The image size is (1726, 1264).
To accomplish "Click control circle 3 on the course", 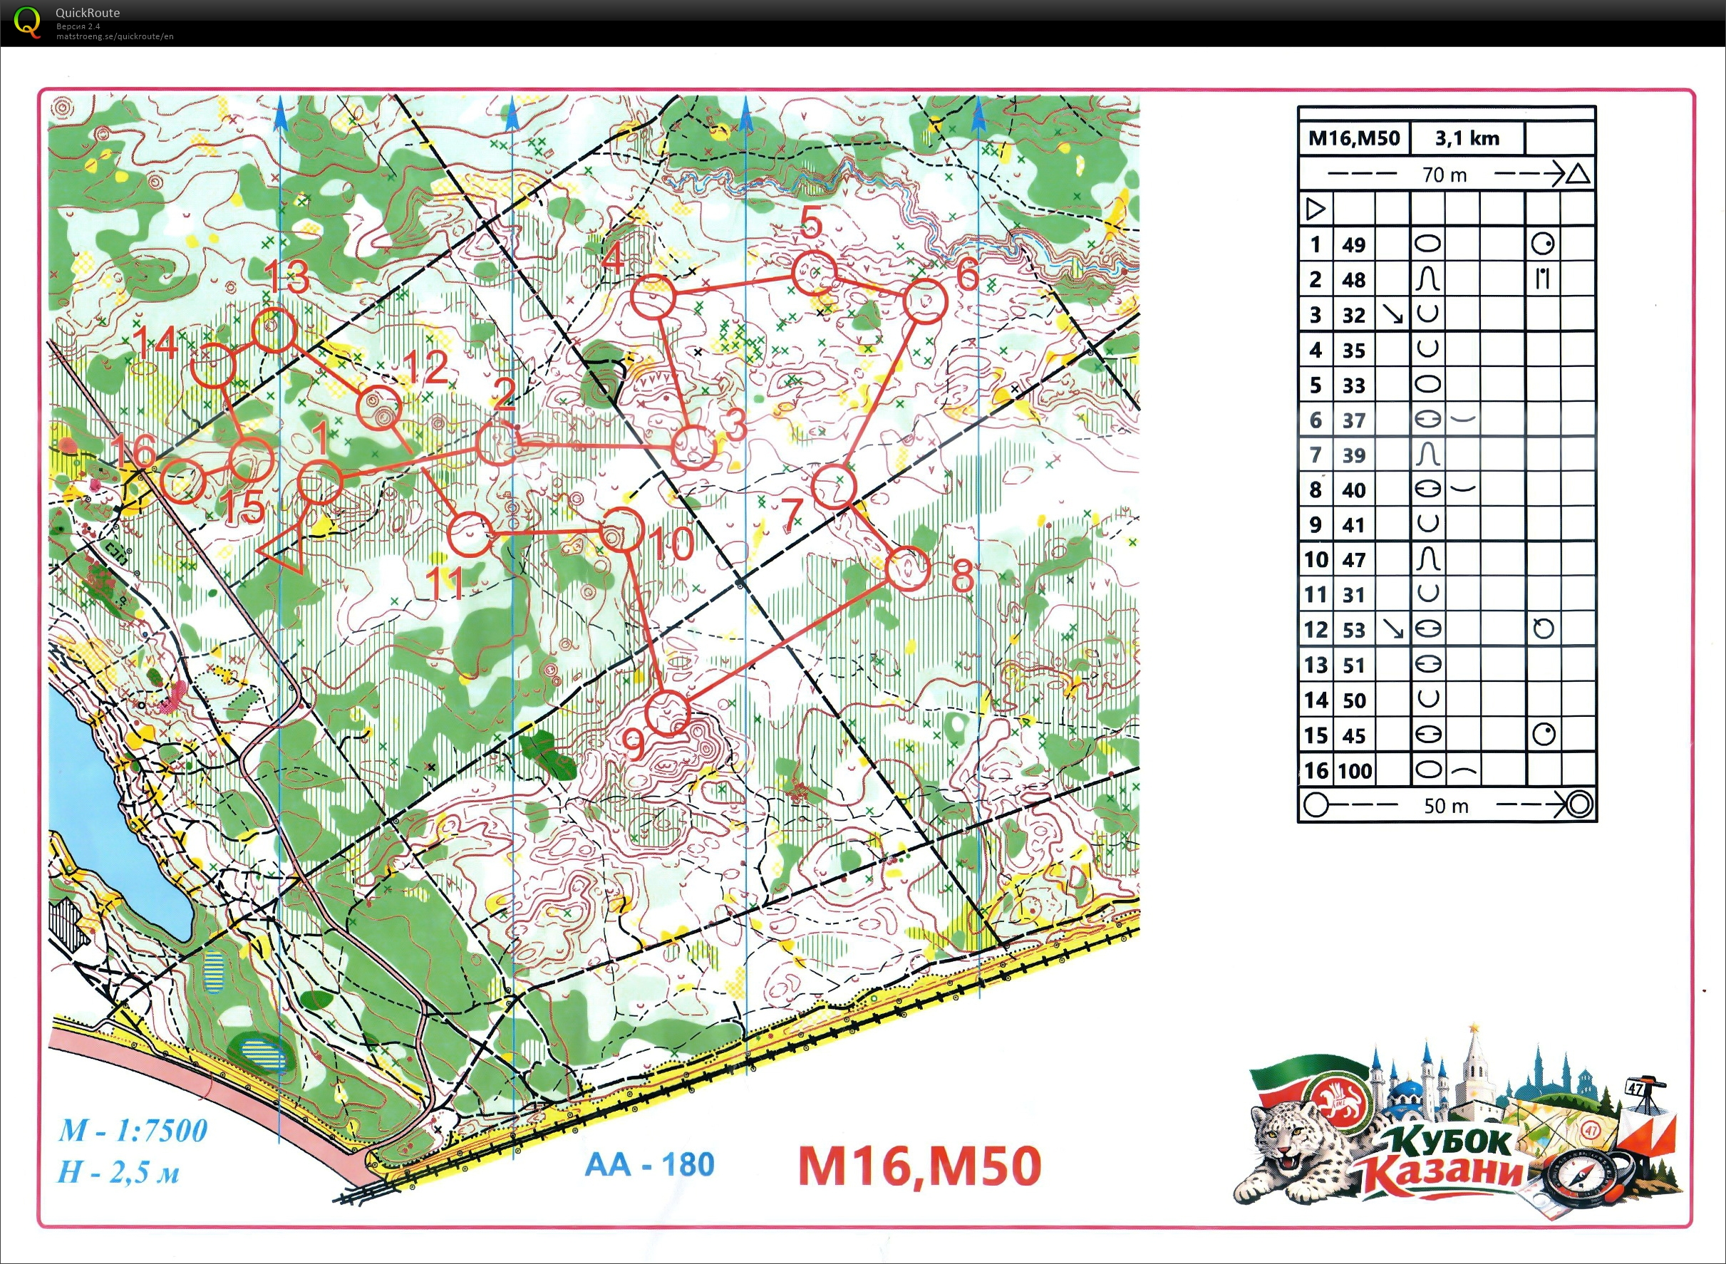I will [693, 447].
